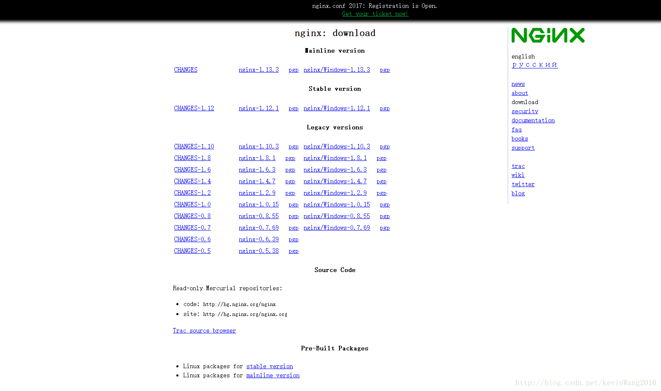The height and width of the screenshot is (391, 661).
Task: Open pgp link next to nginx-0.6.39
Action: (x=293, y=240)
